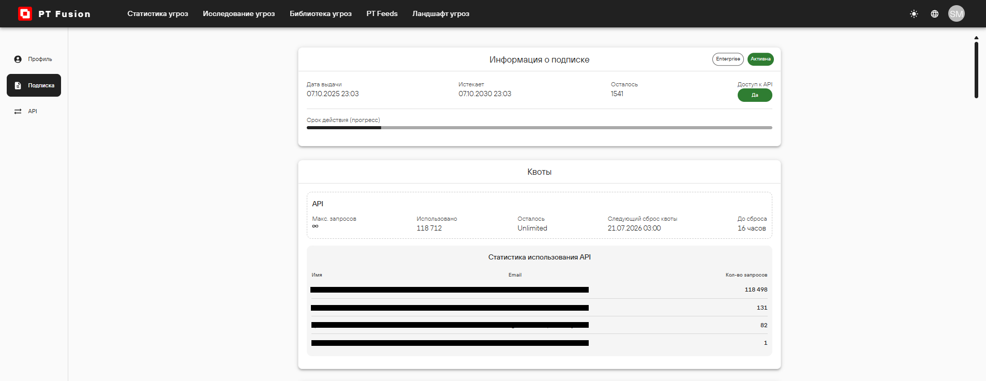This screenshot has height=381, width=986.
Task: Click the next reset date 21.07.2026 03:00
Action: [x=634, y=228]
